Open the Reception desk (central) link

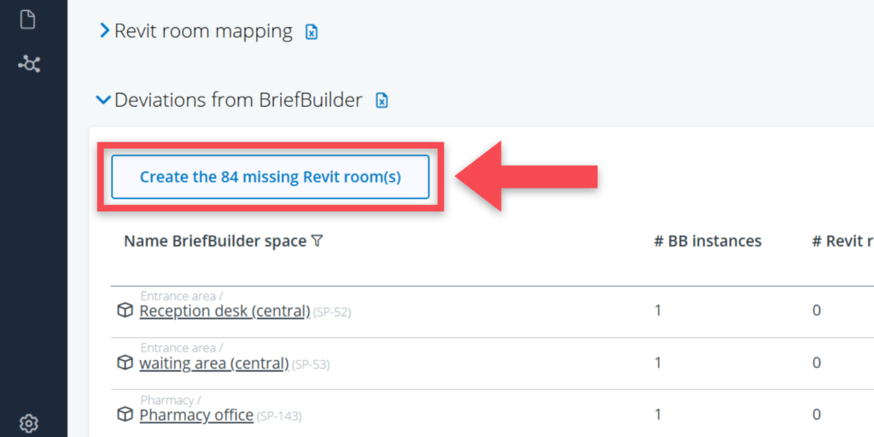(x=224, y=311)
